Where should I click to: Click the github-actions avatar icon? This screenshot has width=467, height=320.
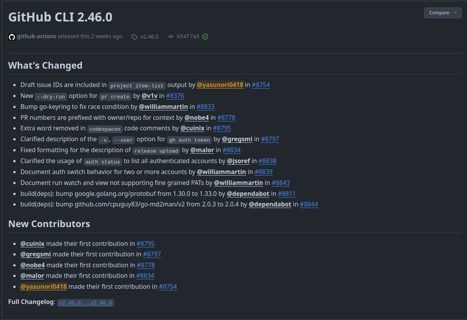point(12,37)
